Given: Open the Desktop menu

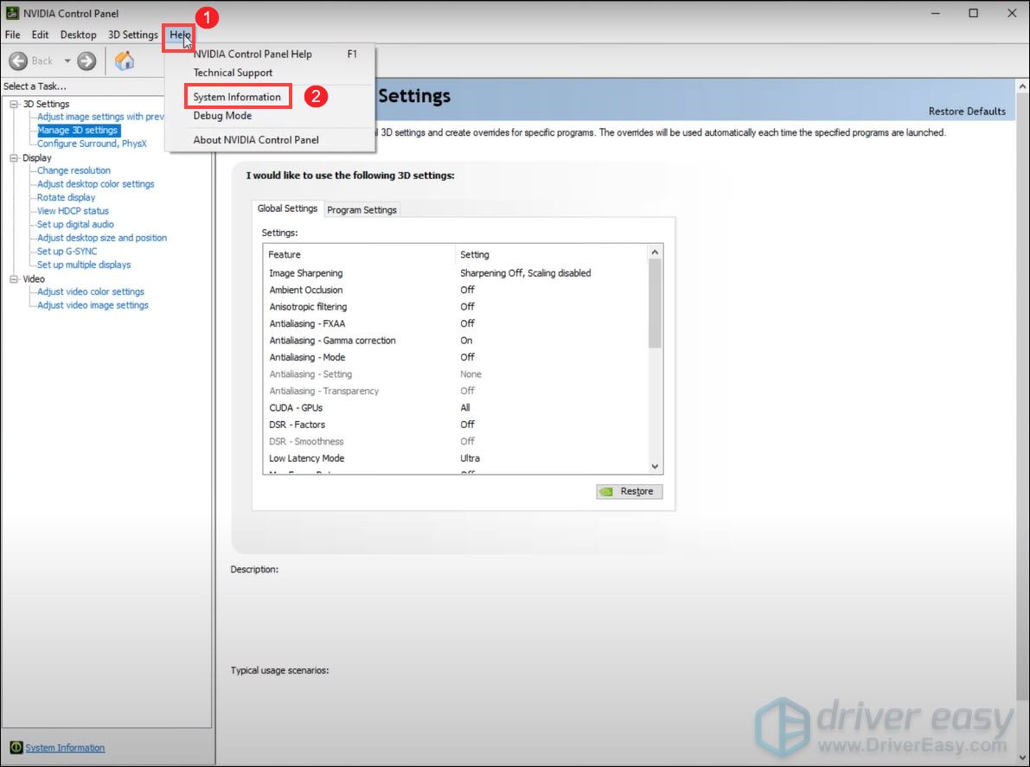Looking at the screenshot, I should coord(78,35).
